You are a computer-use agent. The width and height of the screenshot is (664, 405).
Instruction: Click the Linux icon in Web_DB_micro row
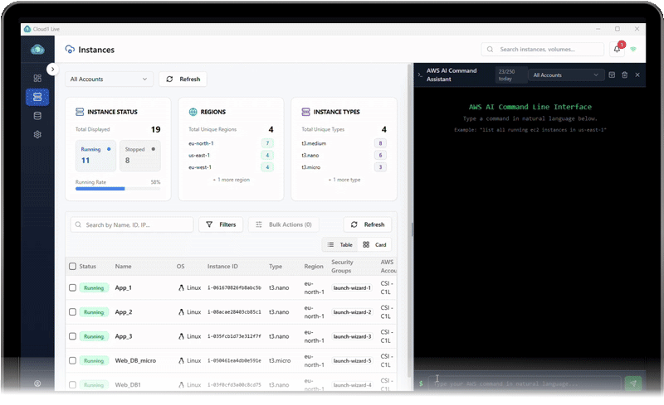tap(181, 360)
